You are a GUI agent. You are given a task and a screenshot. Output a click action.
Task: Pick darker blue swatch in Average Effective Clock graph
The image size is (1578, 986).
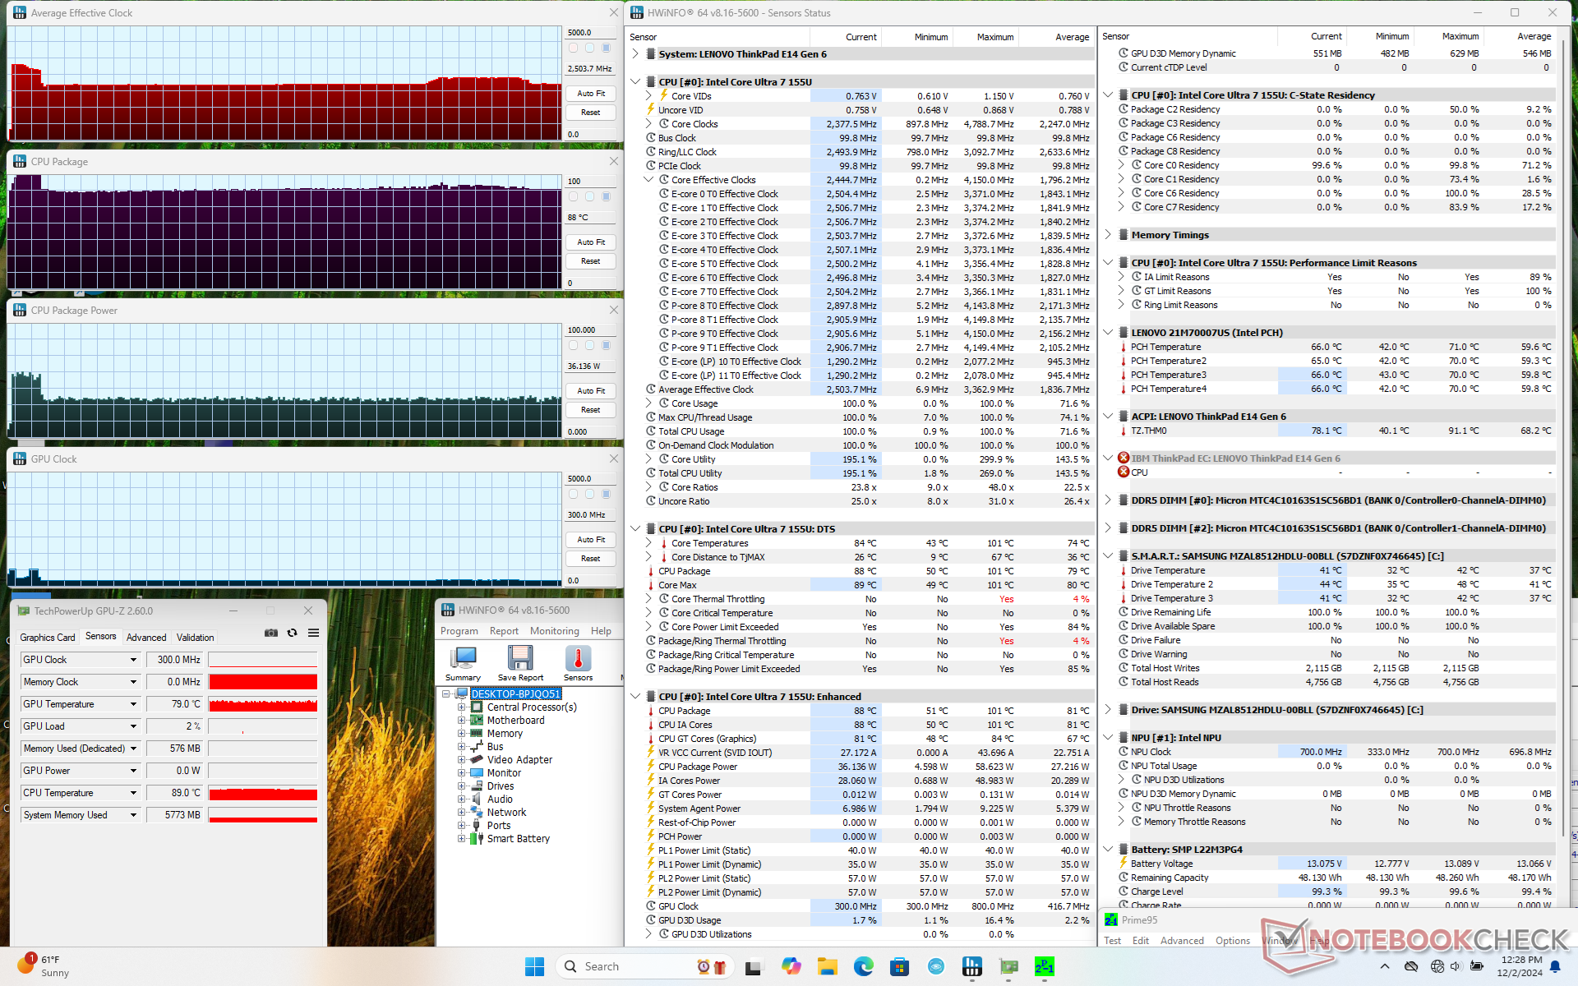click(x=606, y=48)
